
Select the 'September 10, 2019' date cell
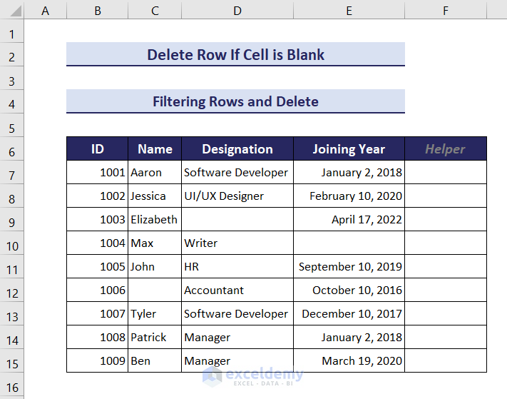click(x=349, y=267)
